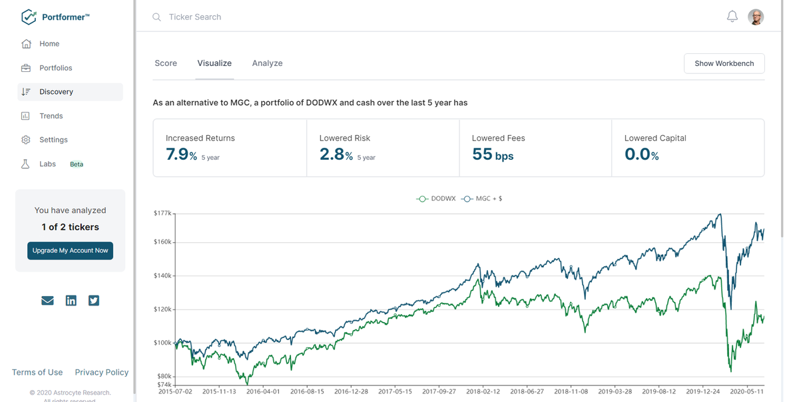Click the page vertical scrollbar
The height and width of the screenshot is (402, 799).
[x=782, y=120]
